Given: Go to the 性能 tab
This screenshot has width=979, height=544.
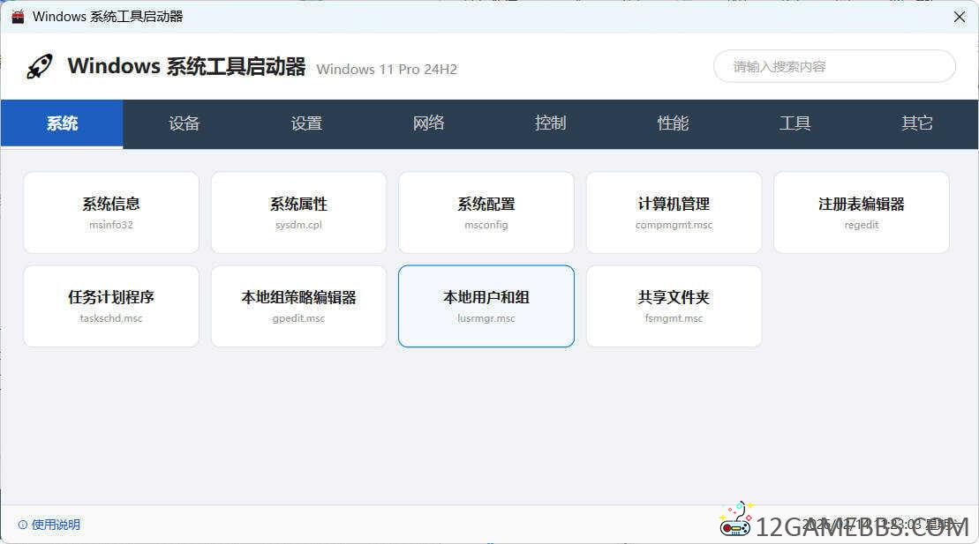Looking at the screenshot, I should (x=673, y=123).
